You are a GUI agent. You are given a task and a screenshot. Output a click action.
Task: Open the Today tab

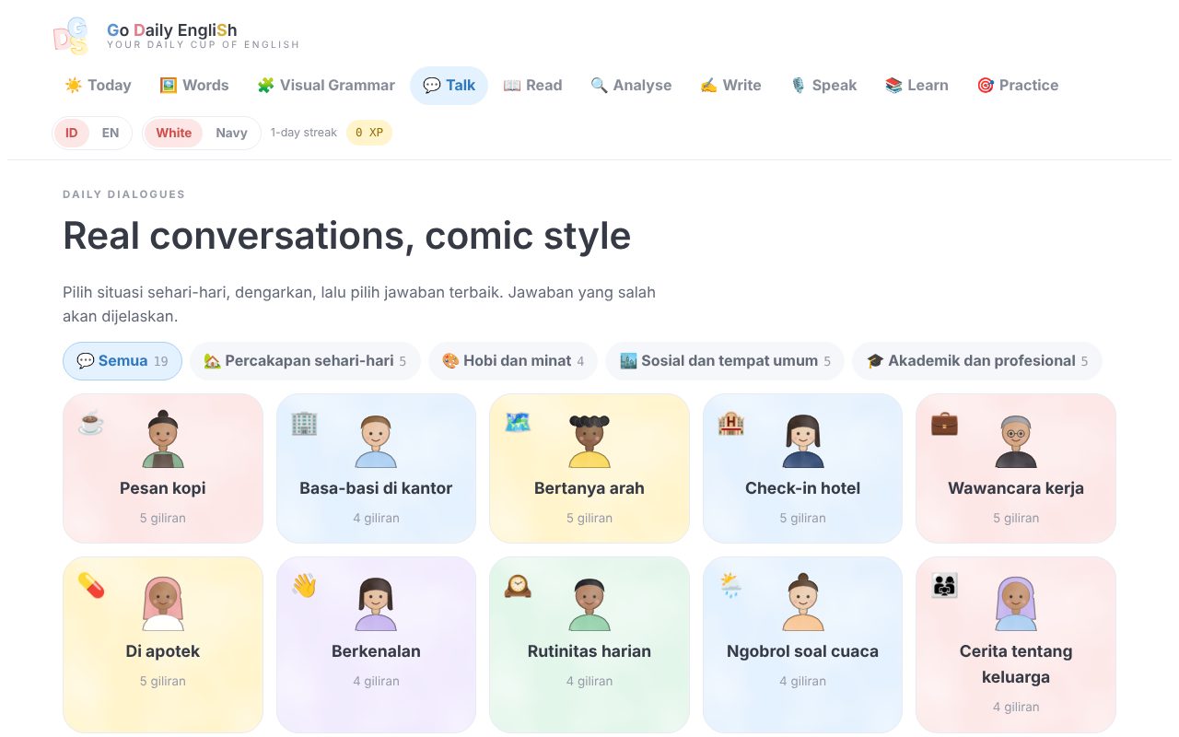[x=98, y=86]
